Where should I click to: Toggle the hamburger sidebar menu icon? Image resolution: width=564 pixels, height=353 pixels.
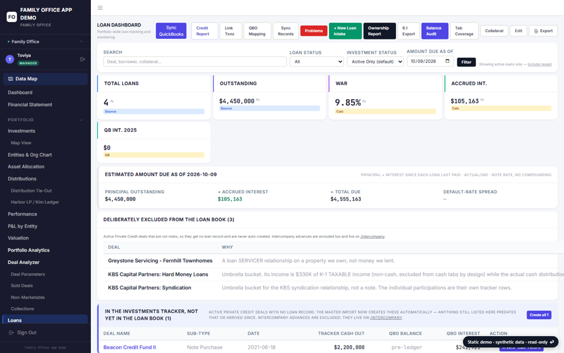click(x=100, y=8)
